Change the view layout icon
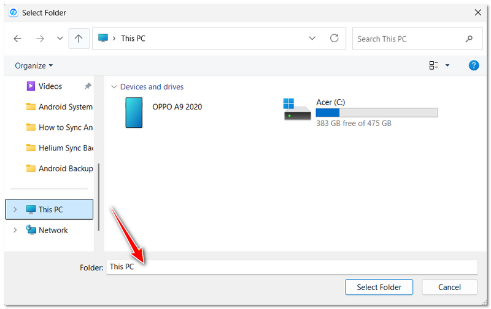 pos(434,65)
